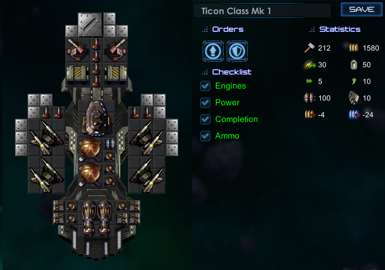Screen dimensions: 385x270
Task: Toggle the Engines checklist checkbox
Action: point(205,86)
